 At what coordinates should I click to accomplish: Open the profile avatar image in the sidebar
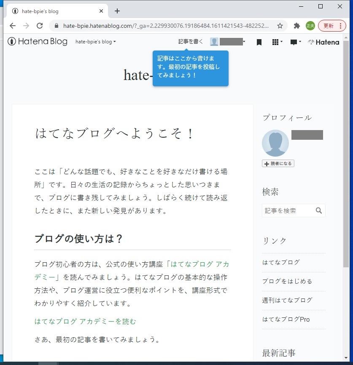click(x=275, y=143)
